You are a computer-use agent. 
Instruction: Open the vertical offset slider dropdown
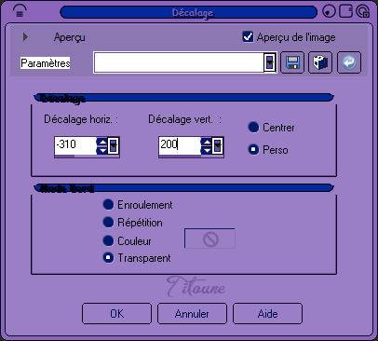218,145
